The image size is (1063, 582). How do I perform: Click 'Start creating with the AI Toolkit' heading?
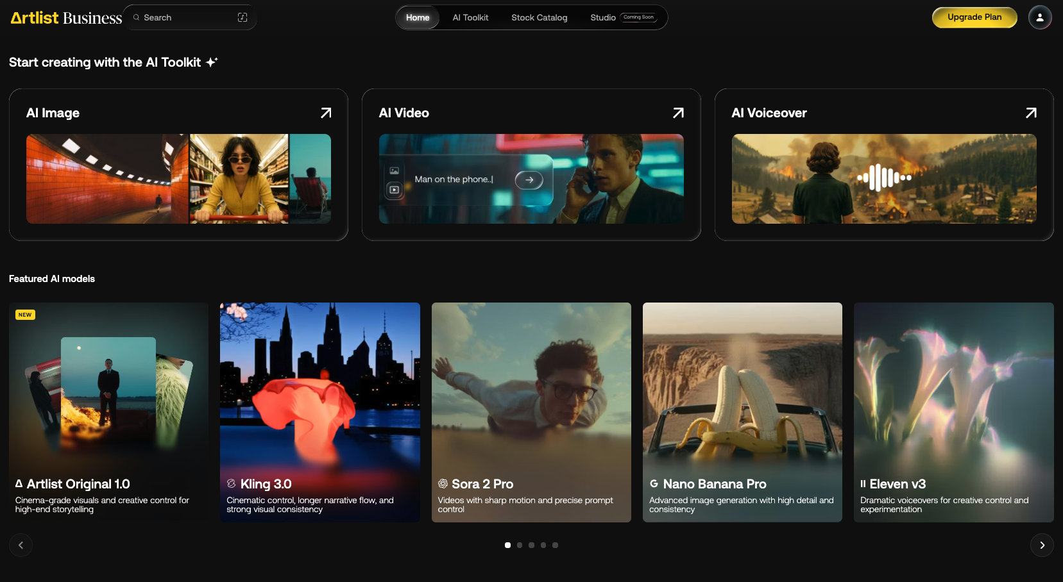105,62
